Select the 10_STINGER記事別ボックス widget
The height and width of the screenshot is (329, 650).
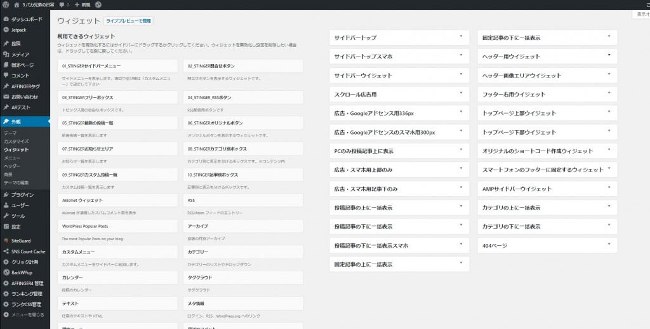(x=243, y=175)
